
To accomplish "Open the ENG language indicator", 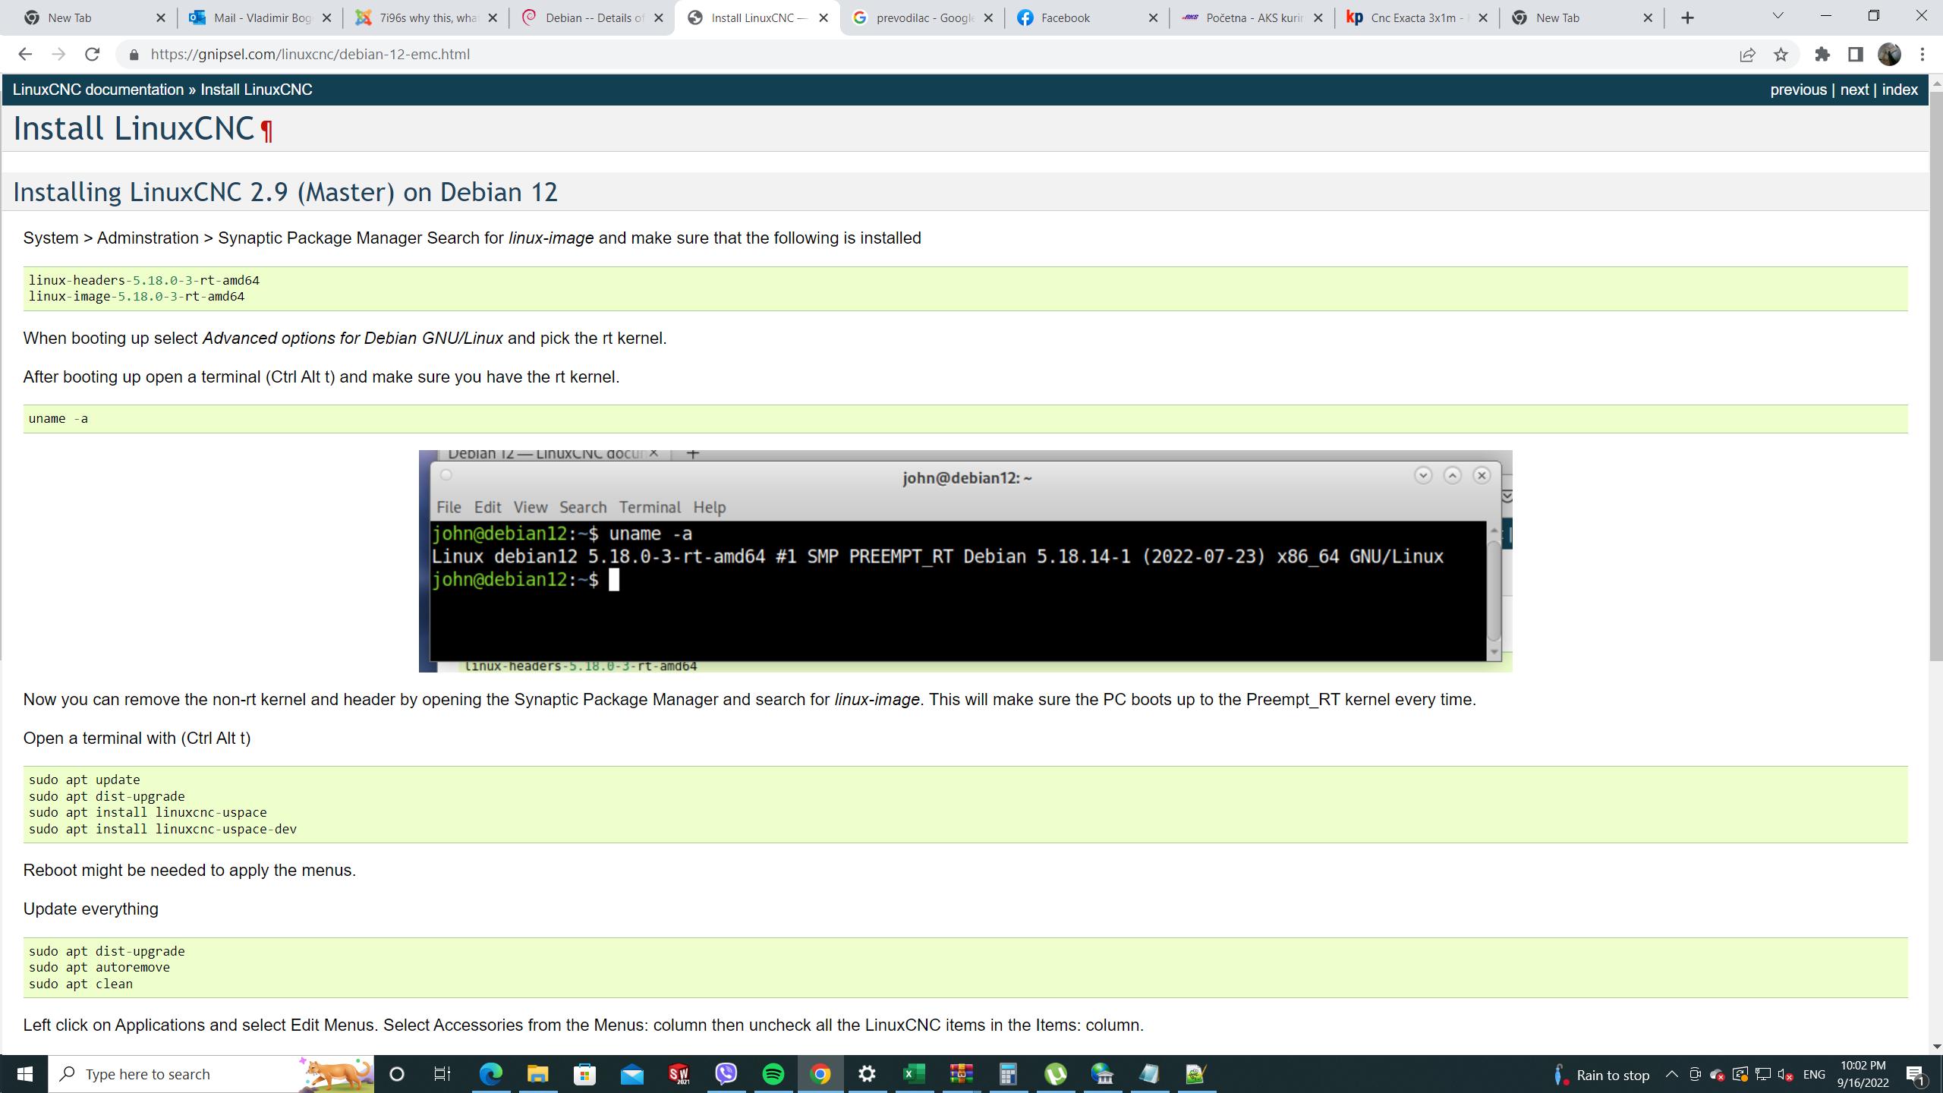I will (x=1814, y=1075).
